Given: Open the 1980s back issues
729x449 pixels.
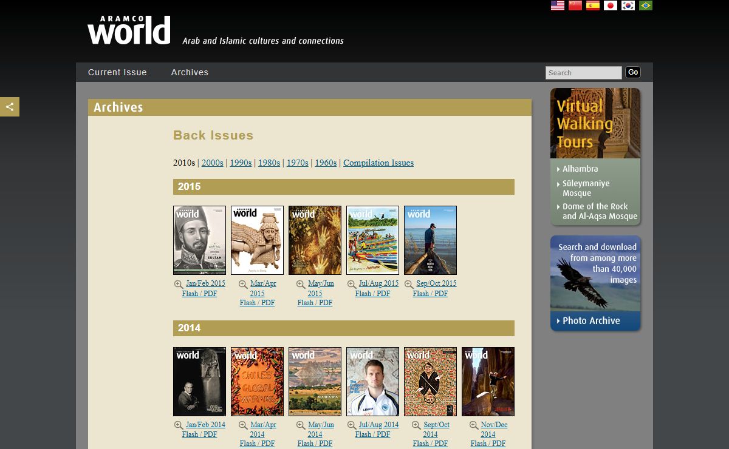Looking at the screenshot, I should 269,163.
